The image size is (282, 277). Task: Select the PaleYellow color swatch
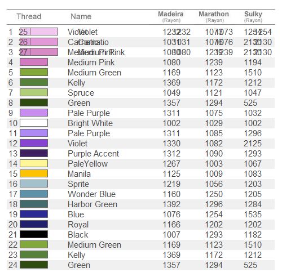point(34,163)
